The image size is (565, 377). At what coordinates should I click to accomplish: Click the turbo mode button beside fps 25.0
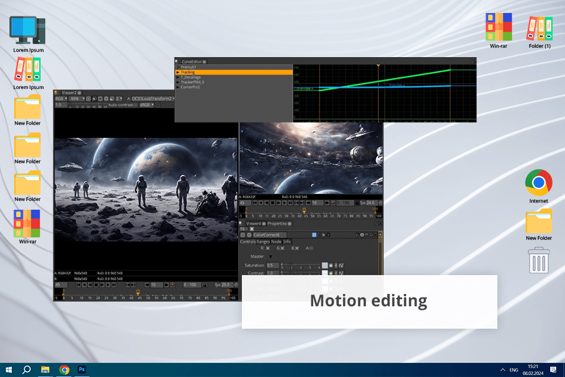click(x=236, y=285)
